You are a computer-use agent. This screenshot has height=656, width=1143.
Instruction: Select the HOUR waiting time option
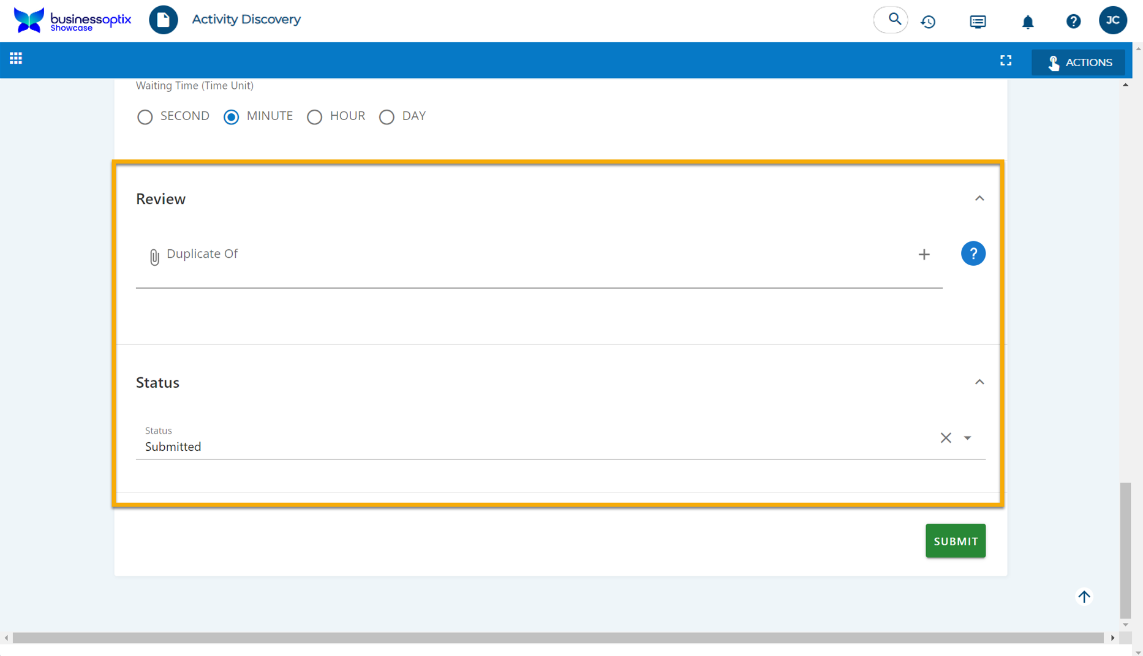tap(315, 117)
